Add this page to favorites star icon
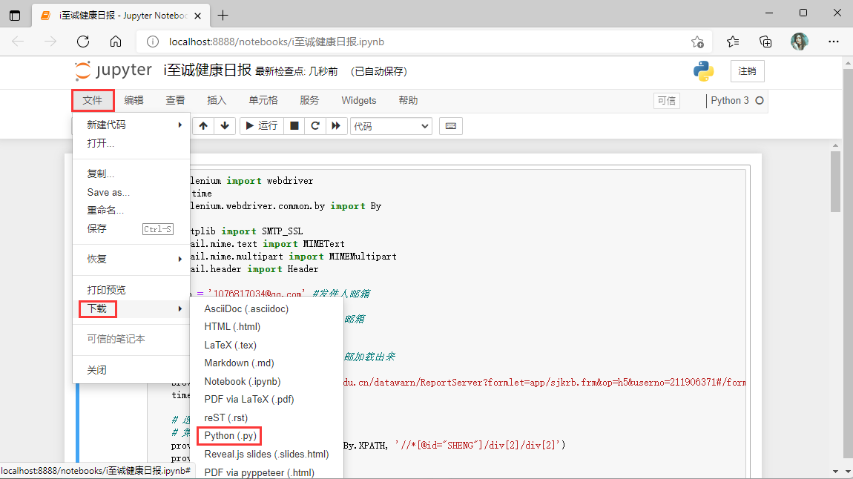The image size is (853, 479). 697,42
